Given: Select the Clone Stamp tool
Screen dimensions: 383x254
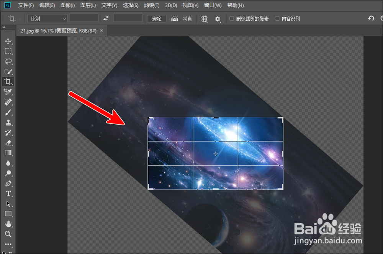Looking at the screenshot, I should coord(8,122).
